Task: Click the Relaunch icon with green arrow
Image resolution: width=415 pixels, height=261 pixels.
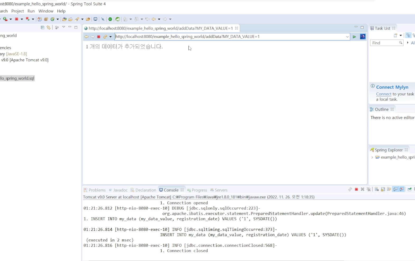Action: (x=27, y=19)
